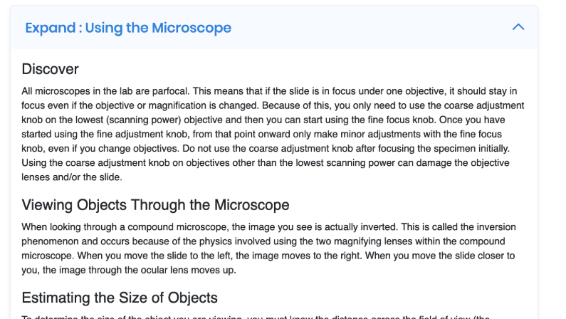Click the text 'lenses and/or the slide.'
The height and width of the screenshot is (319, 566).
pos(72,177)
